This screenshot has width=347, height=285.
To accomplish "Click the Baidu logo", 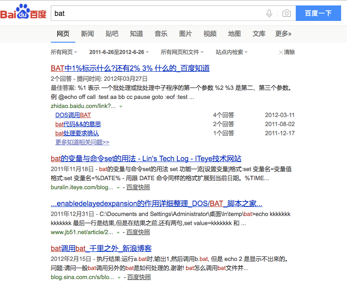I will pyautogui.click(x=24, y=13).
